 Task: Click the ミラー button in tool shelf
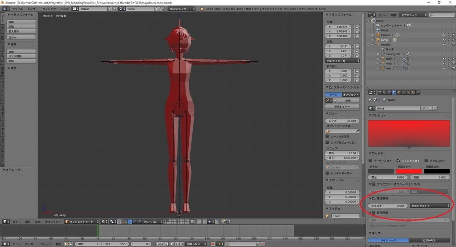[21, 38]
